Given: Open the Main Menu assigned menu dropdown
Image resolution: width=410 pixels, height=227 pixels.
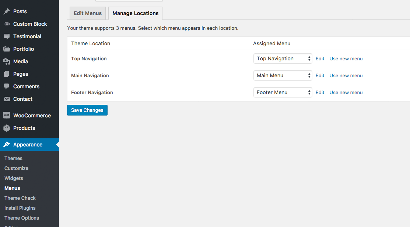Looking at the screenshot, I should tap(283, 75).
